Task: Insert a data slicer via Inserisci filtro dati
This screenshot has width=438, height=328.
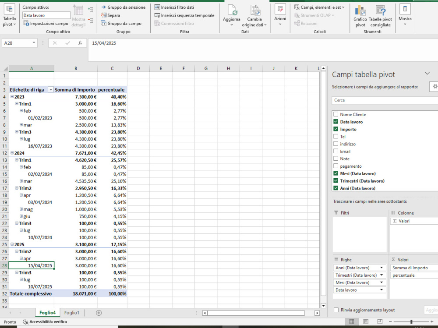Action: [x=174, y=7]
